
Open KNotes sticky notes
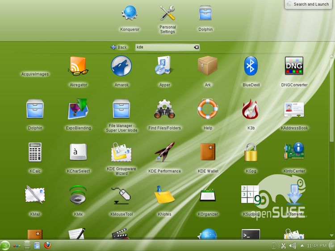point(164,196)
